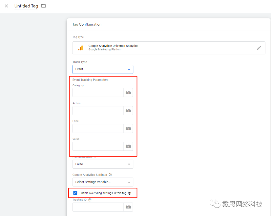Click the Value input field
This screenshot has height=216, width=271.
[x=98, y=146]
